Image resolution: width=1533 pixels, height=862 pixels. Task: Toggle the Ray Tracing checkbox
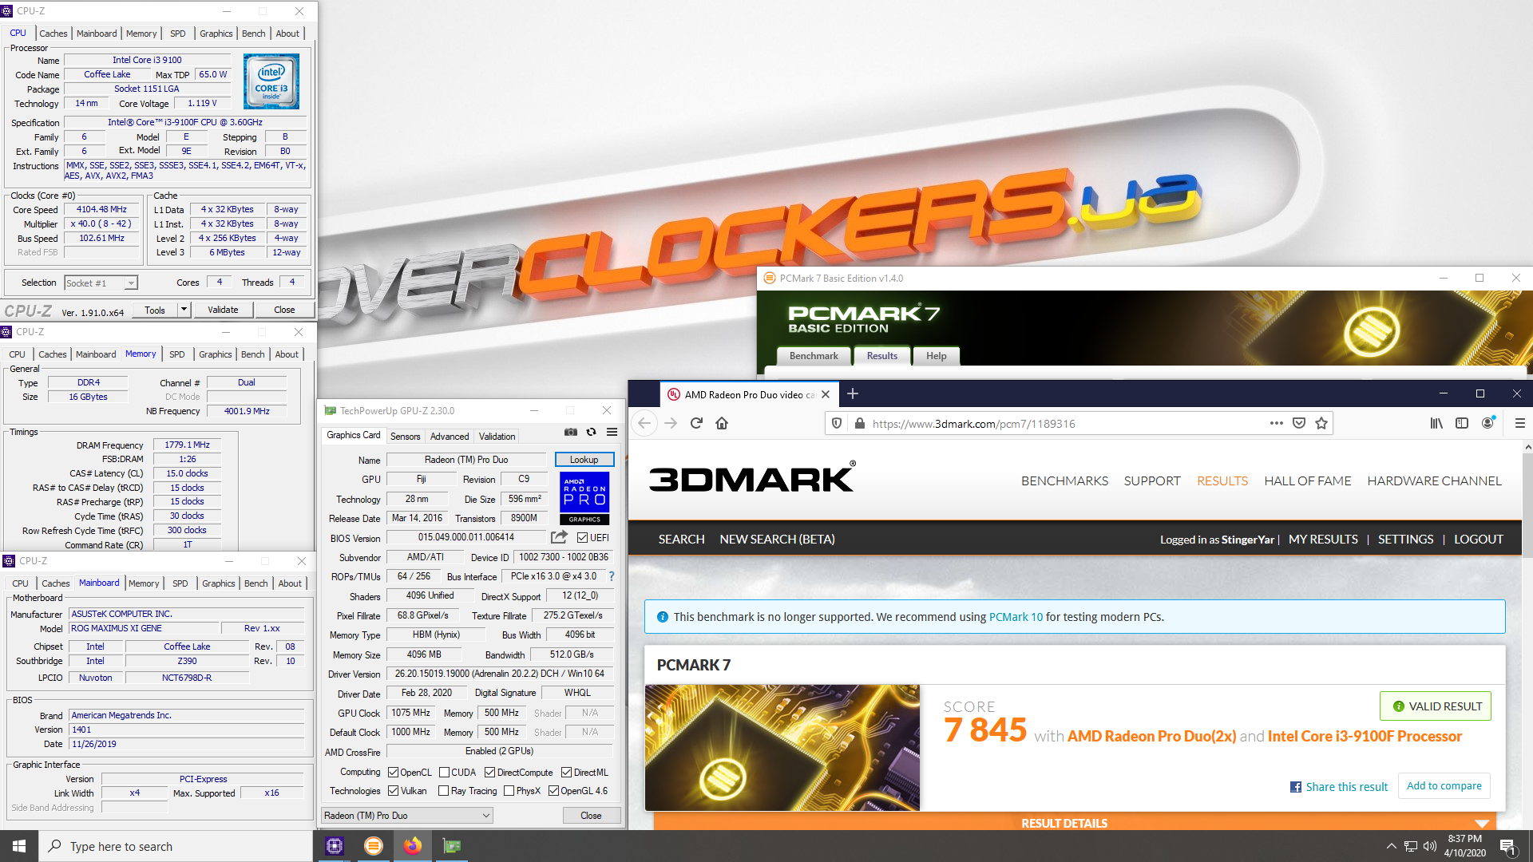[443, 791]
